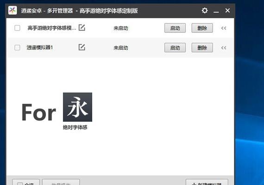
Task: Open settings via the gear icon
Action: (205, 11)
